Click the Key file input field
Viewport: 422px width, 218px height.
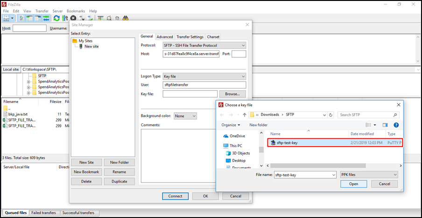point(190,94)
